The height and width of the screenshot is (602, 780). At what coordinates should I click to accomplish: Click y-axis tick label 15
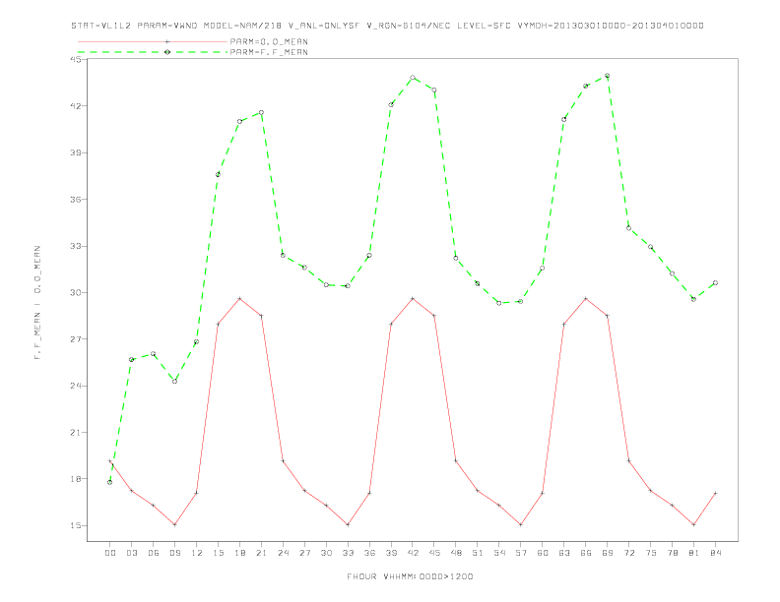point(76,525)
